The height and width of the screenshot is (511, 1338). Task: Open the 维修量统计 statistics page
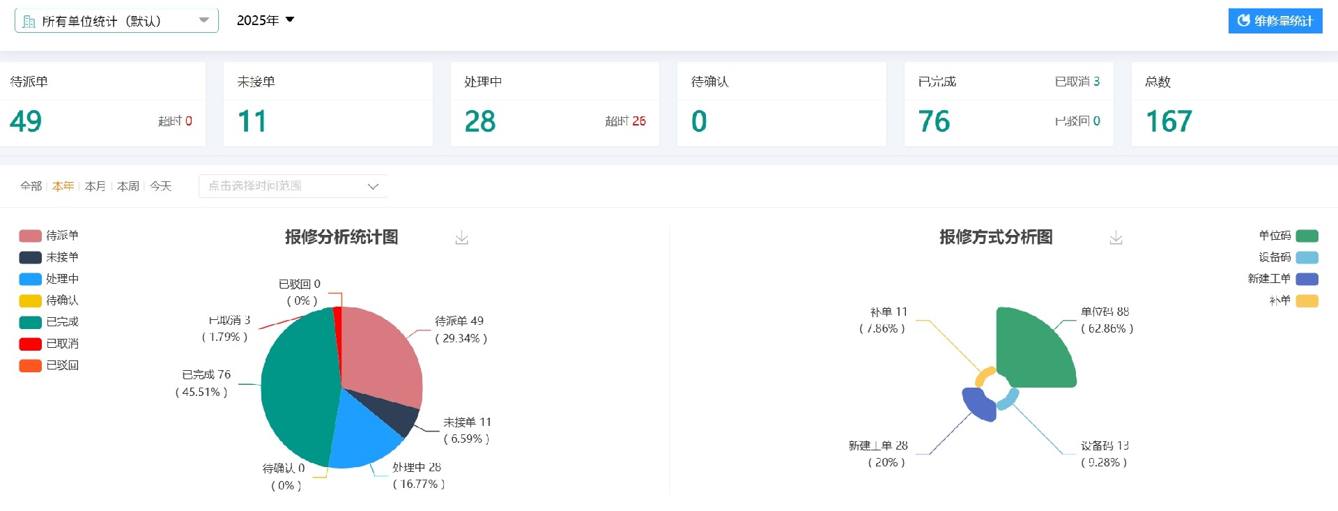1275,21
